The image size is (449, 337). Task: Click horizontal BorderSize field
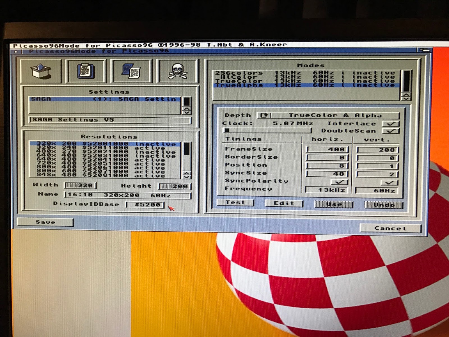click(327, 158)
